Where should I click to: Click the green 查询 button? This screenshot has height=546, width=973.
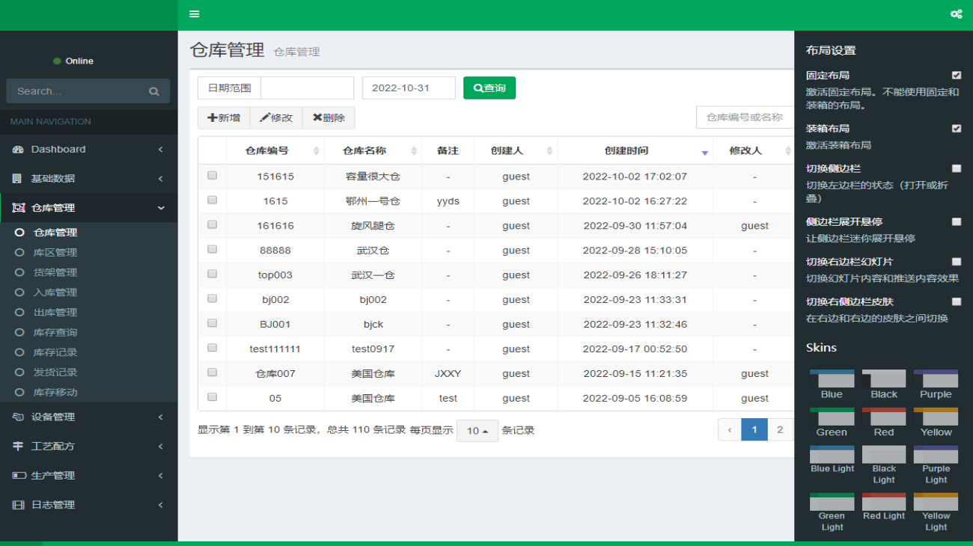[x=489, y=88]
